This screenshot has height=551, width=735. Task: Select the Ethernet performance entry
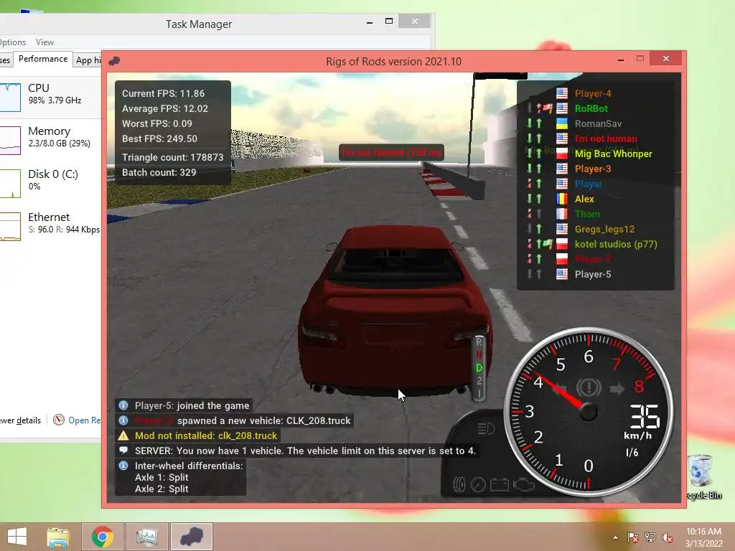tap(51, 226)
